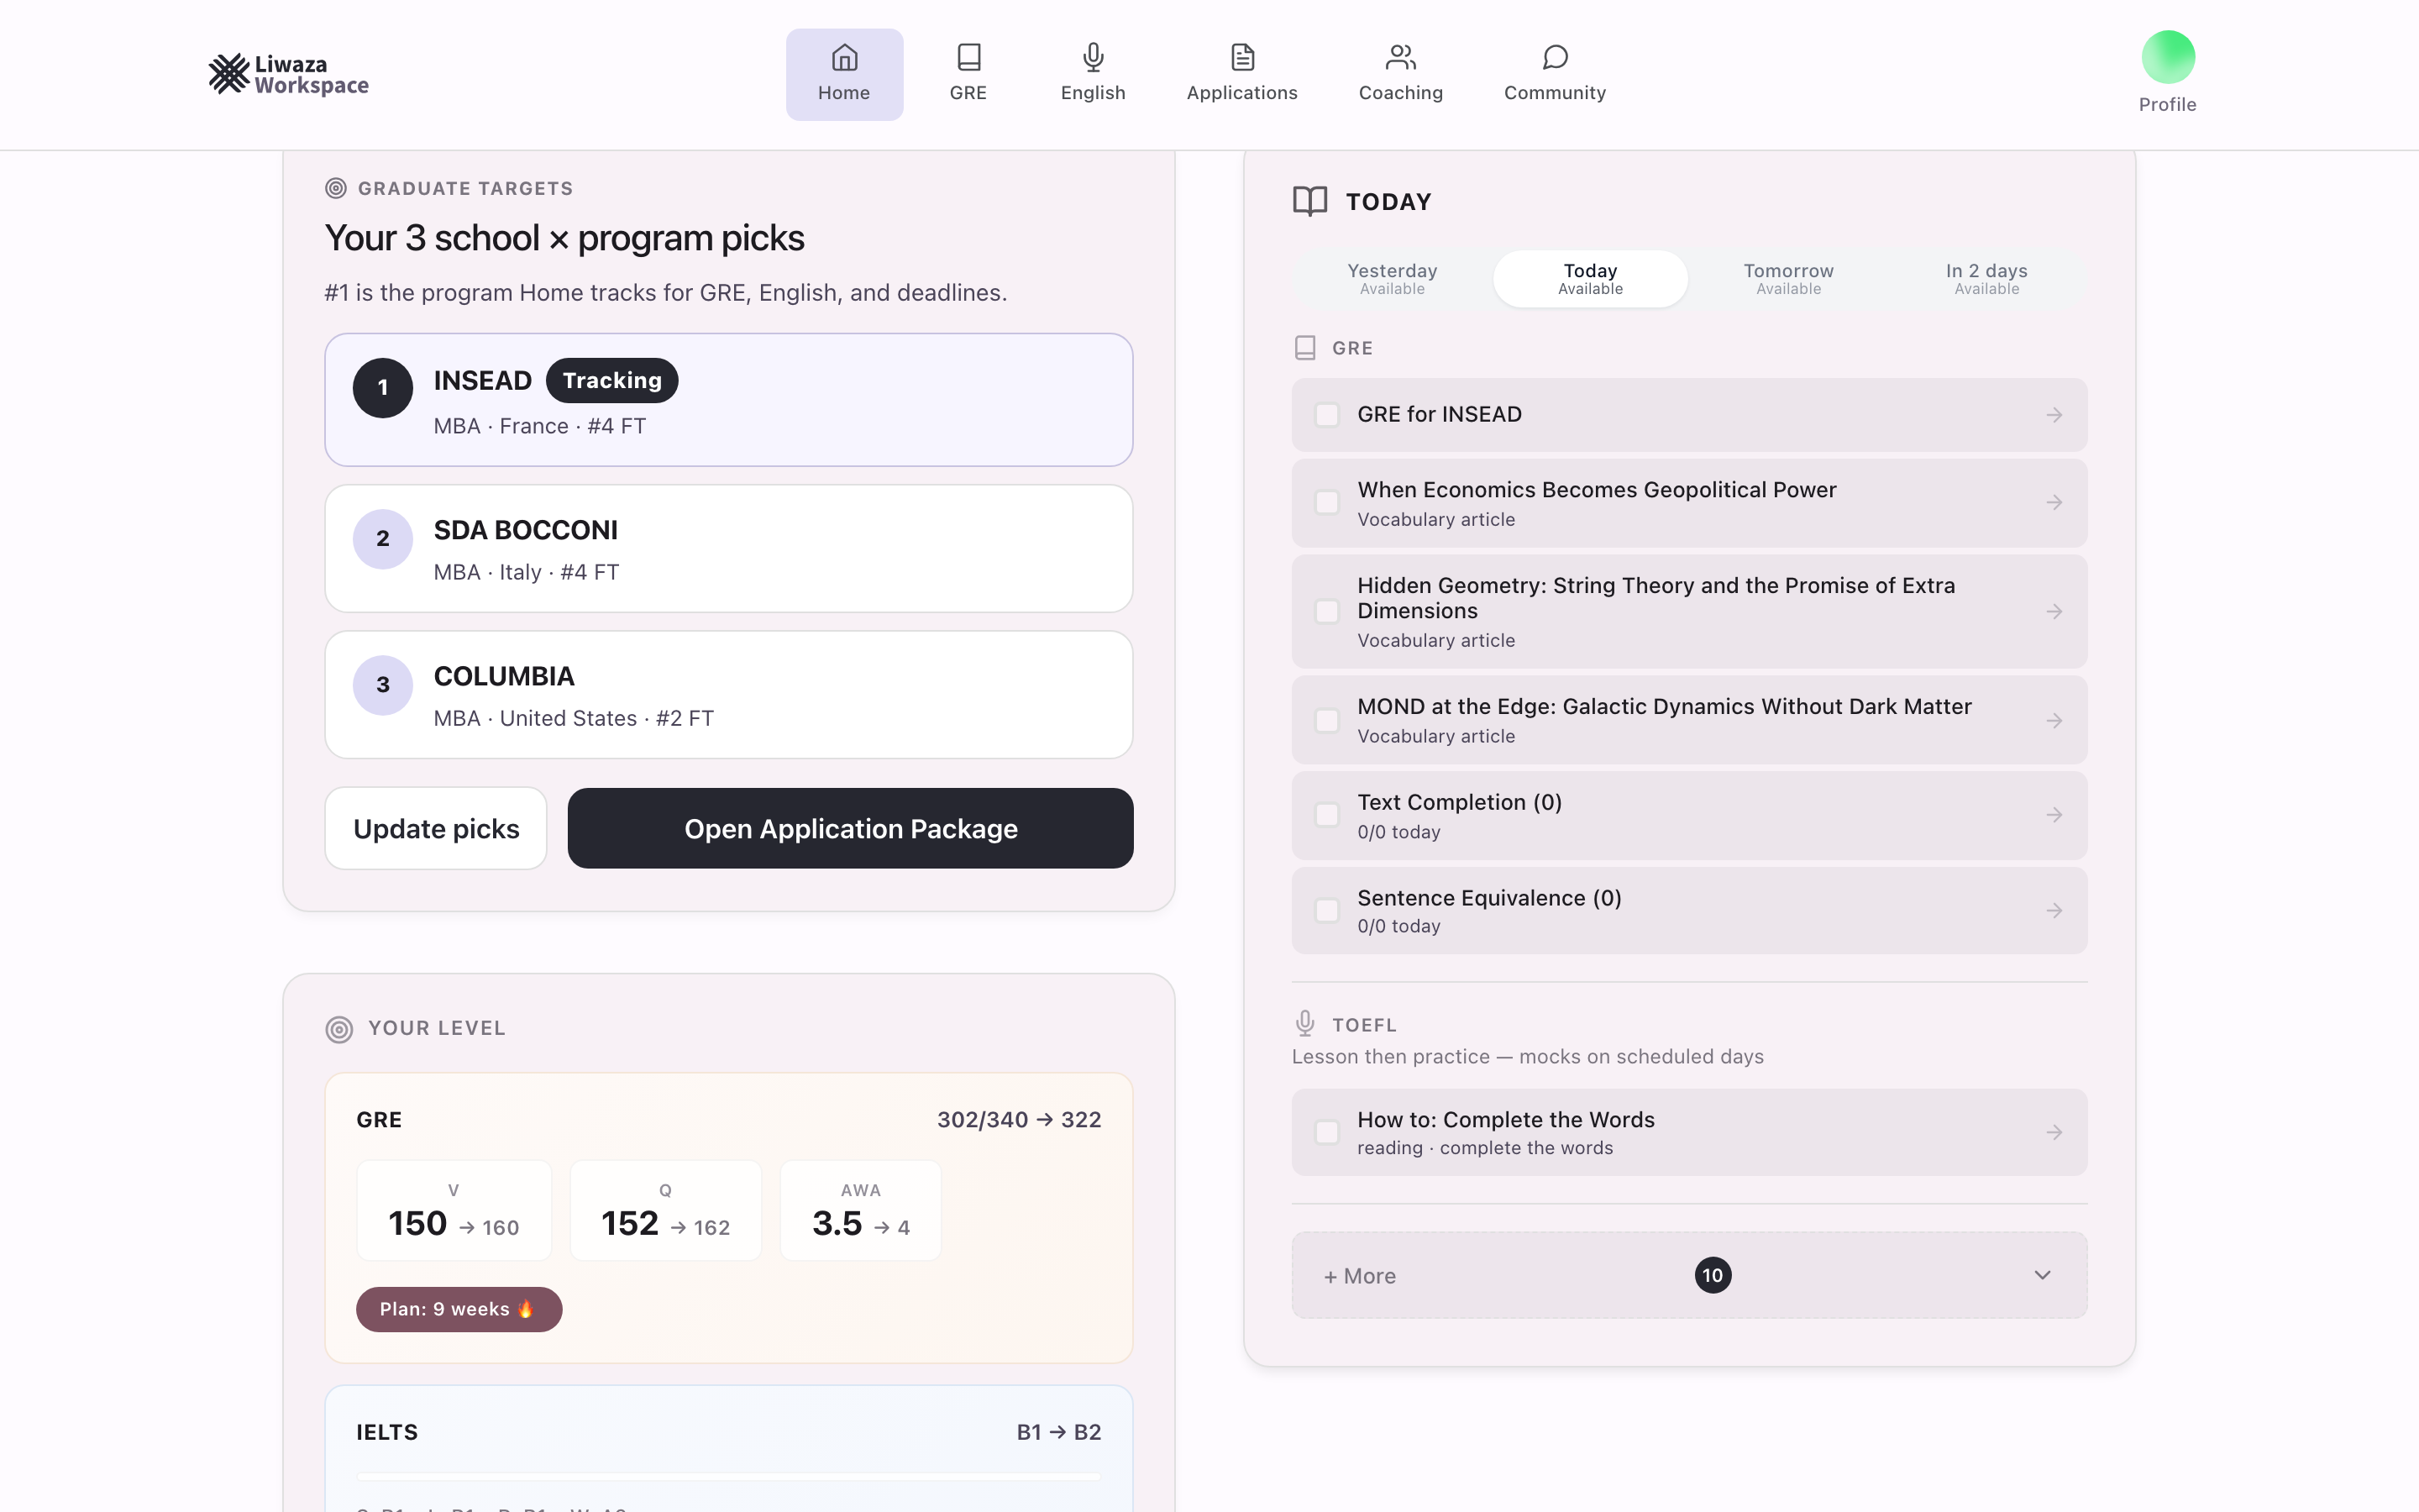
Task: Click the GRE book icon in navbar
Action: click(x=968, y=57)
